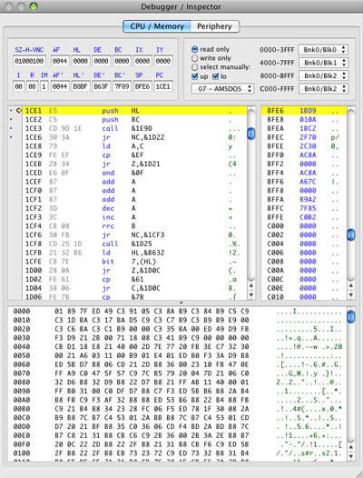The height and width of the screenshot is (478, 363).
Task: Click the IX register field
Action: (142, 61)
